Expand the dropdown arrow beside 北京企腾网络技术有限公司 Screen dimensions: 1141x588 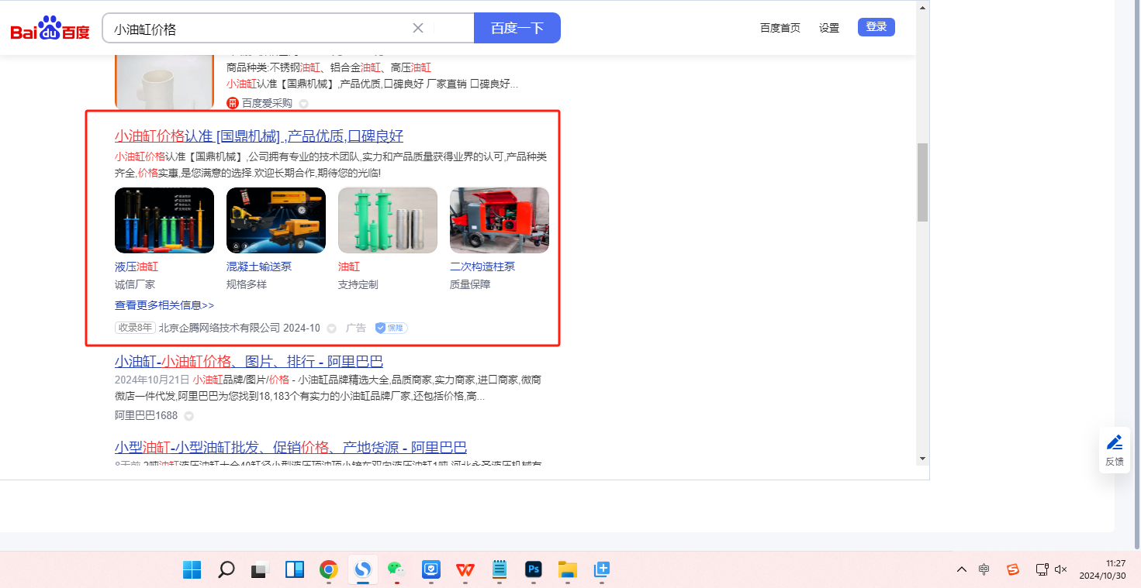[332, 328]
